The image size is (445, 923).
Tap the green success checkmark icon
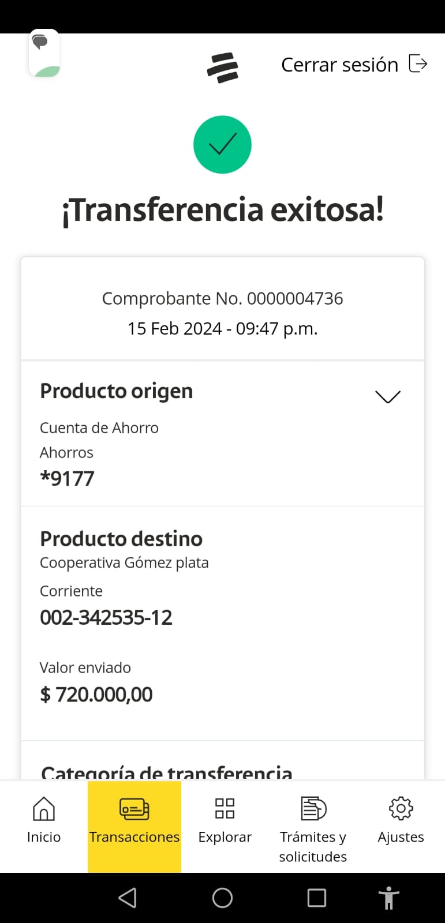click(222, 144)
